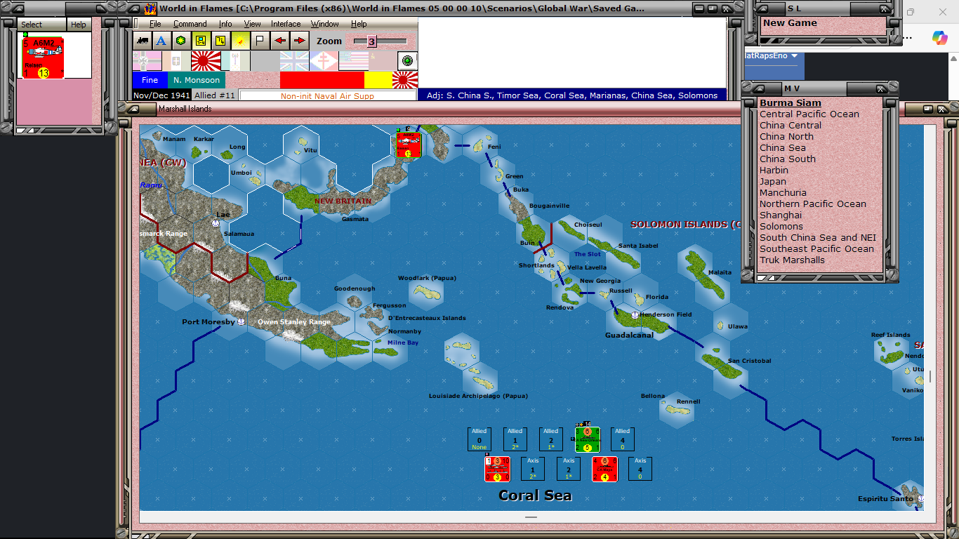Image resolution: width=959 pixels, height=539 pixels.
Task: Click the red right arrow toolbar button
Action: point(300,41)
